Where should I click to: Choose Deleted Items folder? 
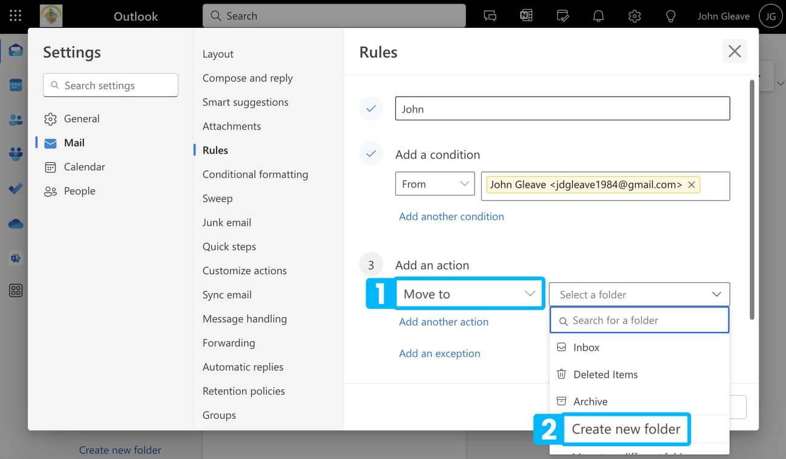tap(639, 374)
